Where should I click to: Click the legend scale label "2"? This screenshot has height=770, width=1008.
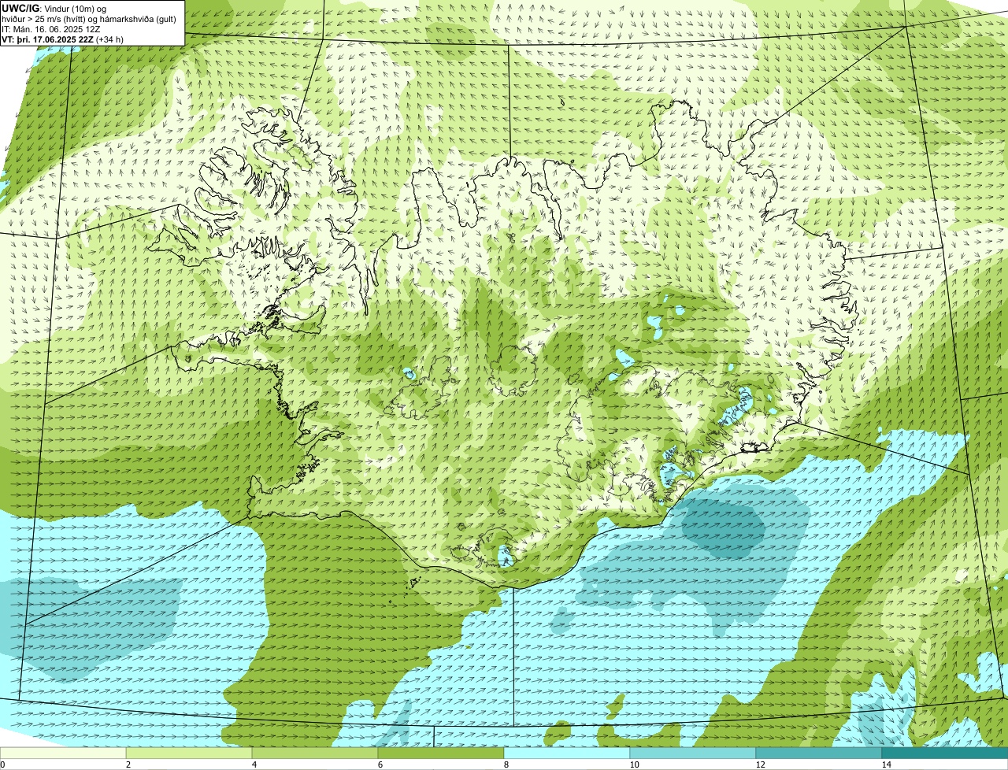pyautogui.click(x=128, y=764)
